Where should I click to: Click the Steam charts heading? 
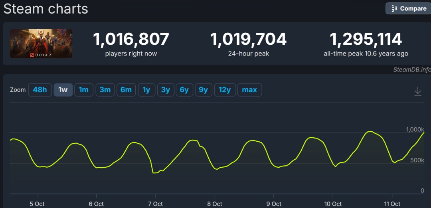point(46,9)
